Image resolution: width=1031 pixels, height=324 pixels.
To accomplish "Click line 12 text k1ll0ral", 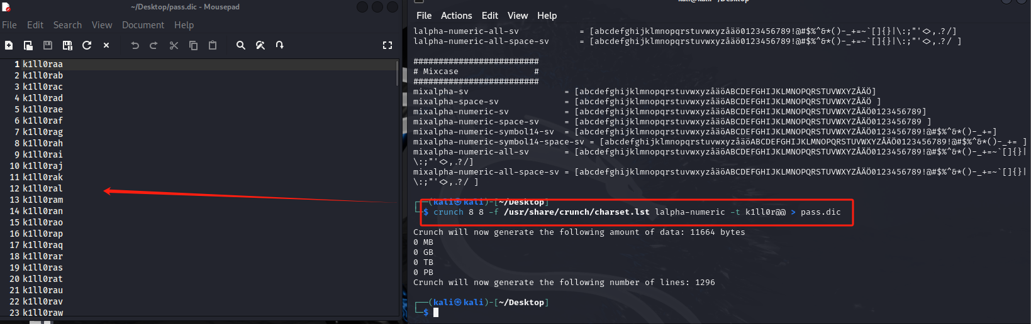I will click(43, 188).
